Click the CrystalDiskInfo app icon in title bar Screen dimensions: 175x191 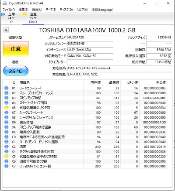[5, 3]
